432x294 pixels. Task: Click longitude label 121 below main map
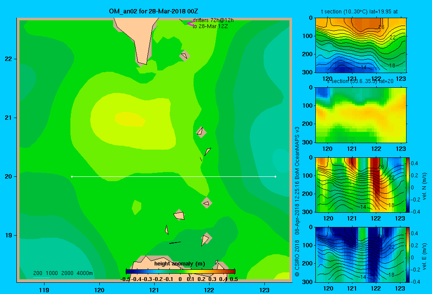coord(154,290)
